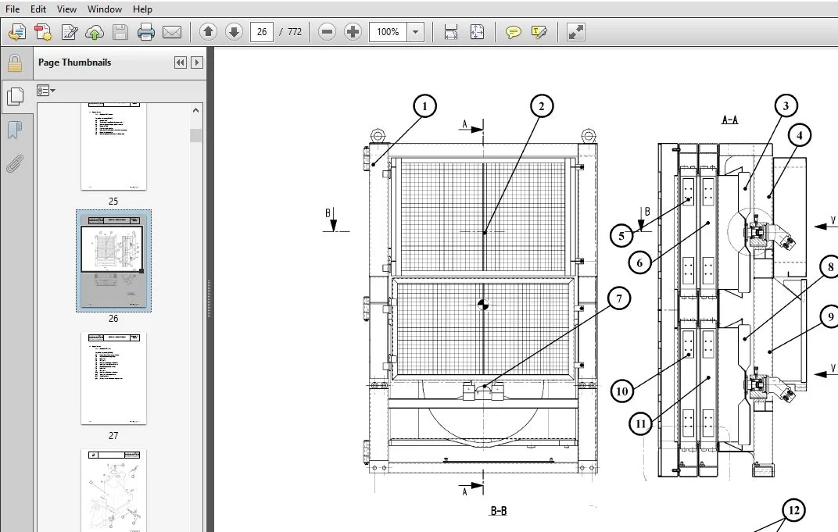This screenshot has width=838, height=532.
Task: Go to next page arrow button
Action: point(234,32)
